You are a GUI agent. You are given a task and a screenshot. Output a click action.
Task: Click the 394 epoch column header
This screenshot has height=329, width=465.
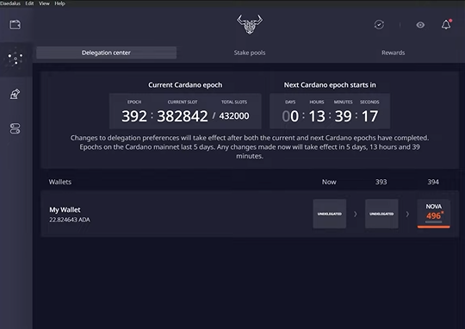tap(433, 182)
